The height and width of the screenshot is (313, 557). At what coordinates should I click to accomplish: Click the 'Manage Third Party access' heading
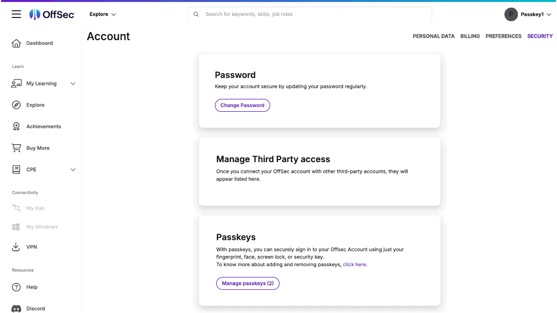click(273, 159)
